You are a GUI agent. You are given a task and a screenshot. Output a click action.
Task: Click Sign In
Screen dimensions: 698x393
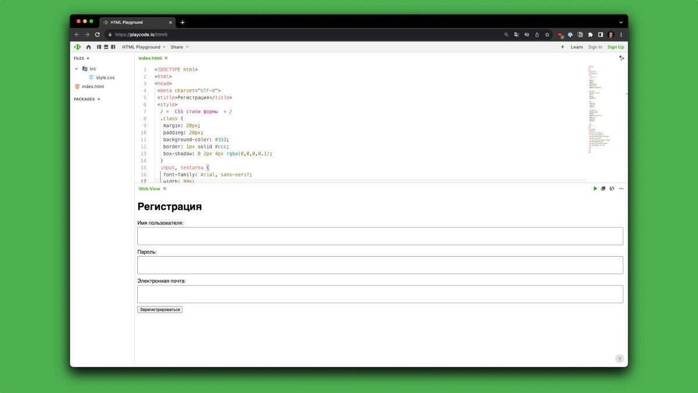[595, 47]
